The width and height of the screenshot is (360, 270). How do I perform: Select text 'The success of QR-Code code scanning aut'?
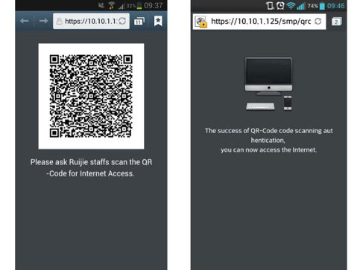click(269, 131)
